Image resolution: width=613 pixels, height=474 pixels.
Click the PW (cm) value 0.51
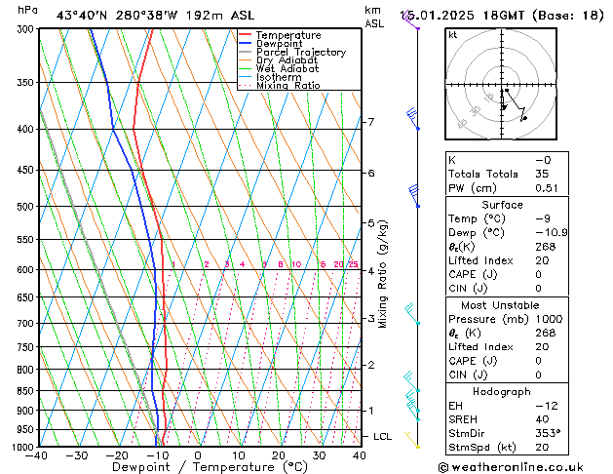[547, 188]
